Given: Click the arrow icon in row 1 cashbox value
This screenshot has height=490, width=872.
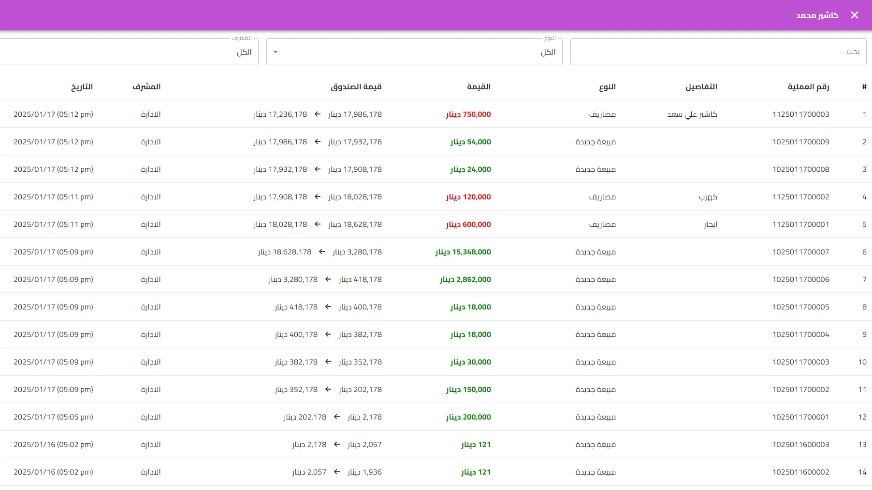Looking at the screenshot, I should [318, 114].
